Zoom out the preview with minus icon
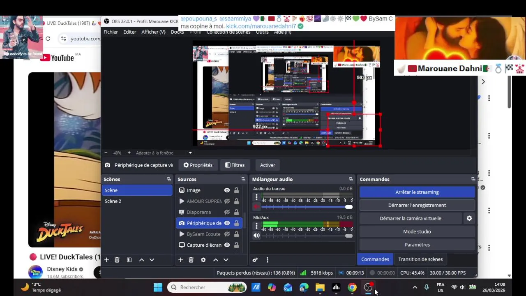 pyautogui.click(x=106, y=153)
